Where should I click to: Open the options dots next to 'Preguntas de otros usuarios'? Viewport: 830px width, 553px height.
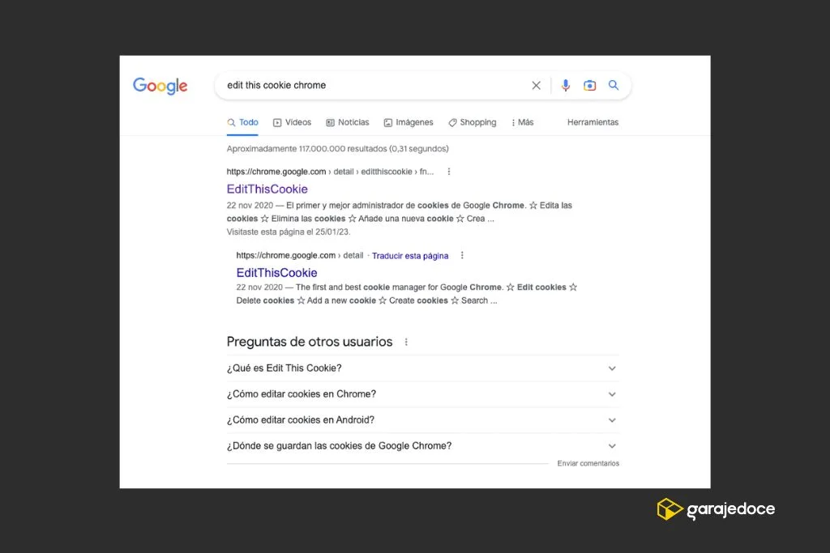tap(406, 342)
